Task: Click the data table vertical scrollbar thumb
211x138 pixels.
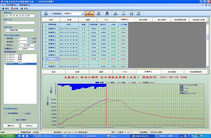Action: pos(207,37)
